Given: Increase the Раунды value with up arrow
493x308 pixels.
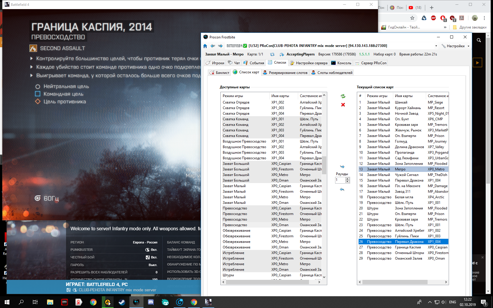Looking at the screenshot, I should coord(347,179).
